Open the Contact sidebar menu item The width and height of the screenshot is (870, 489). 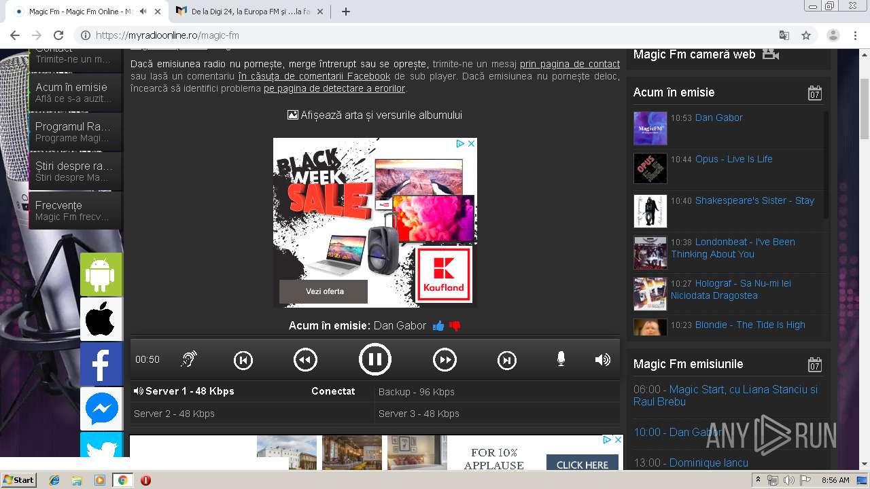[x=75, y=58]
